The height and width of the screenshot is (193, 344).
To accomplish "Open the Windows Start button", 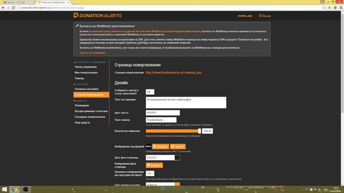I will point(4,189).
